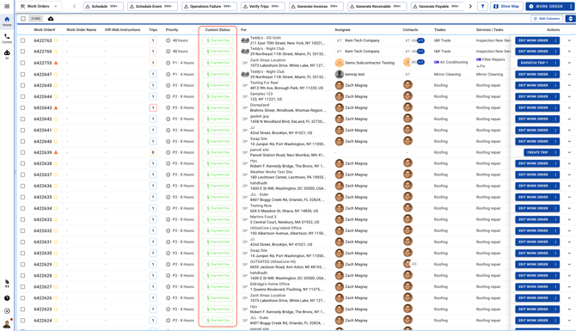Open the AI assistant sidebar icon
Viewport: 576px width, 331px height.
coord(7,54)
